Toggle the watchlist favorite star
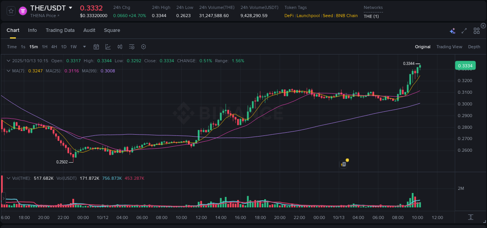This screenshot has height=228, width=487. click(11, 11)
